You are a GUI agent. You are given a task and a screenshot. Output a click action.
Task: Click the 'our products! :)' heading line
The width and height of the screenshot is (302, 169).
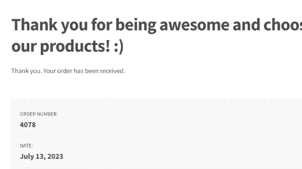point(68,46)
